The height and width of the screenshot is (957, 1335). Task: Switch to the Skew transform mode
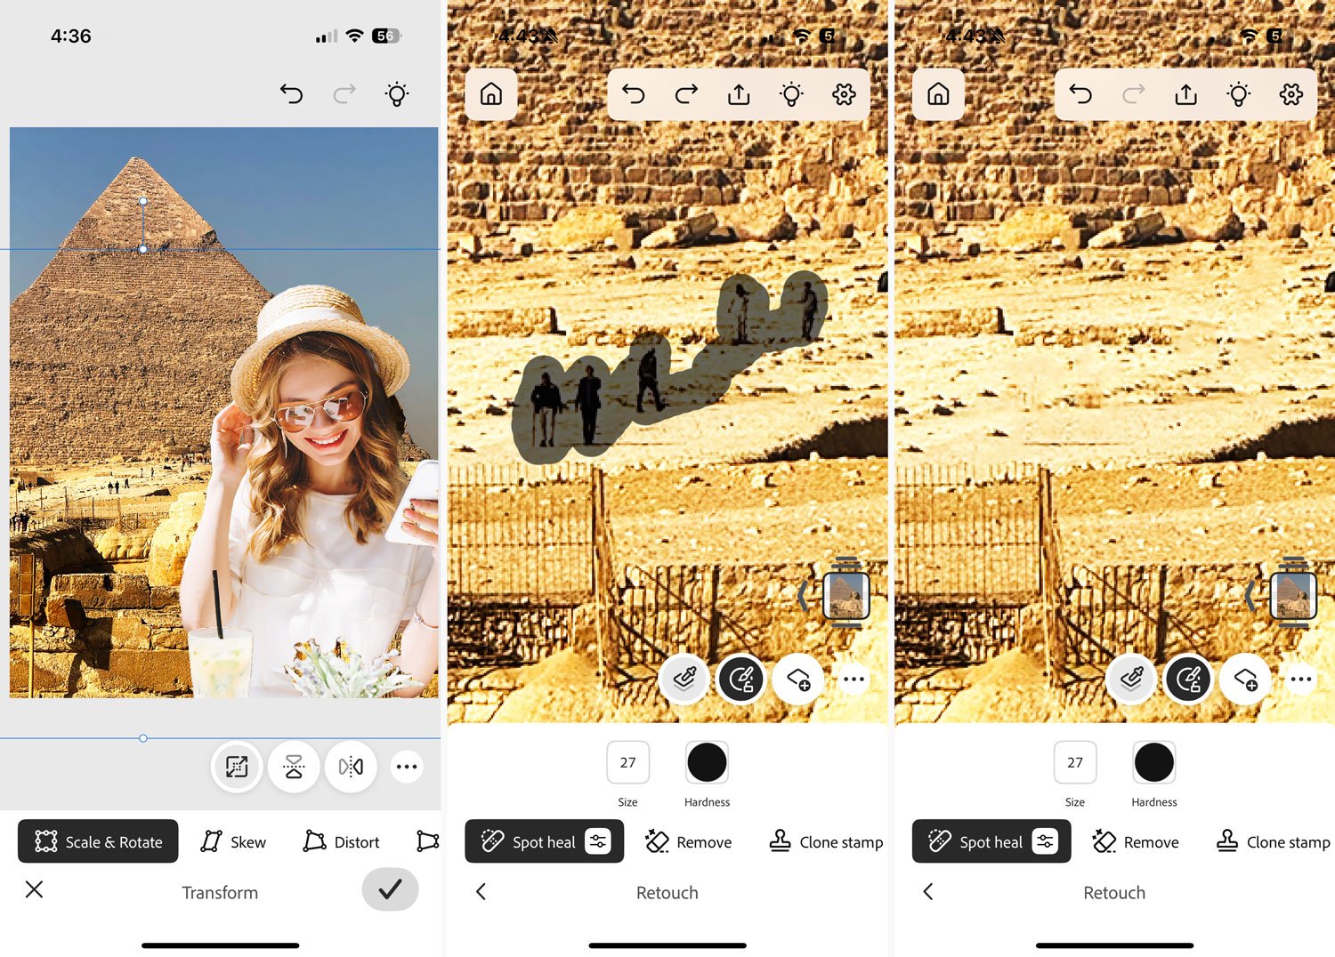[233, 842]
